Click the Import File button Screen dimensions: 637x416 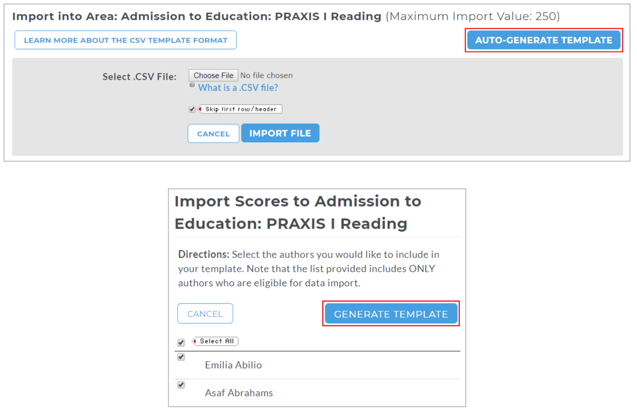[x=280, y=133]
